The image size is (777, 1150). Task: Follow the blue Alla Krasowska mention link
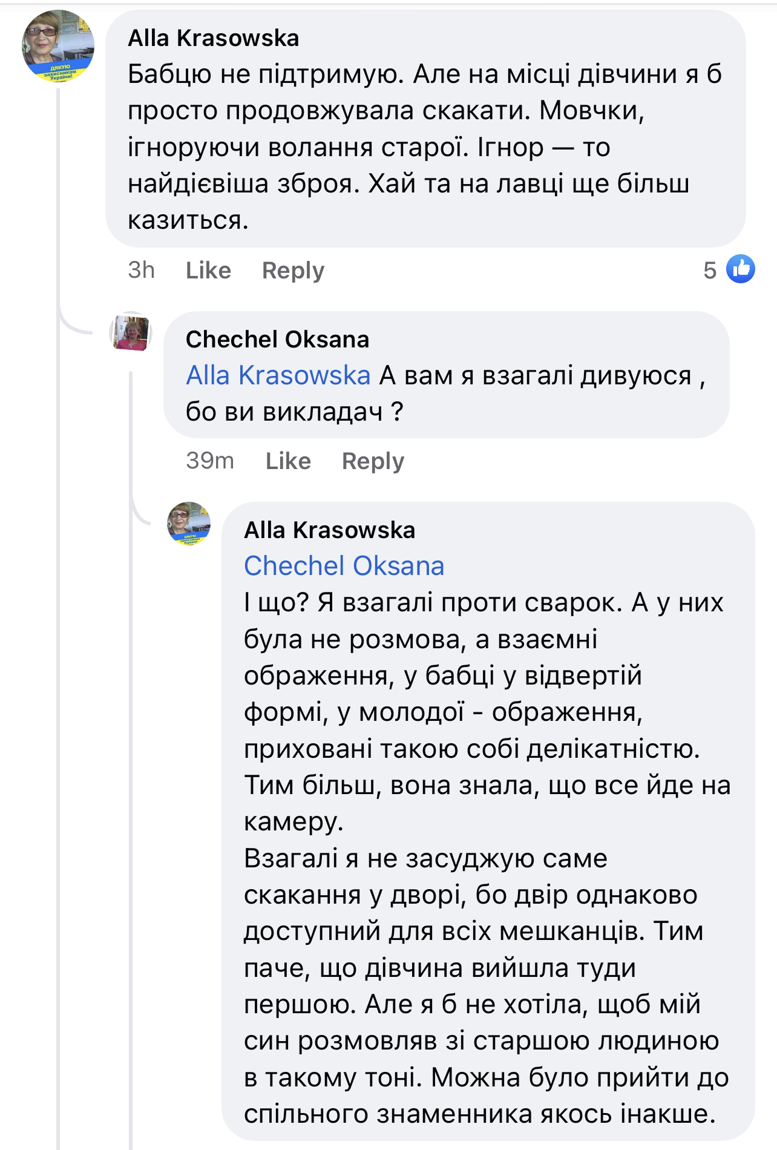coord(278,376)
